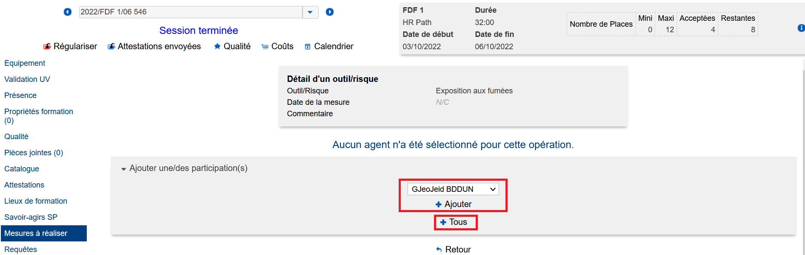Click the previous session arrow icon
The height and width of the screenshot is (255, 805).
pyautogui.click(x=68, y=12)
